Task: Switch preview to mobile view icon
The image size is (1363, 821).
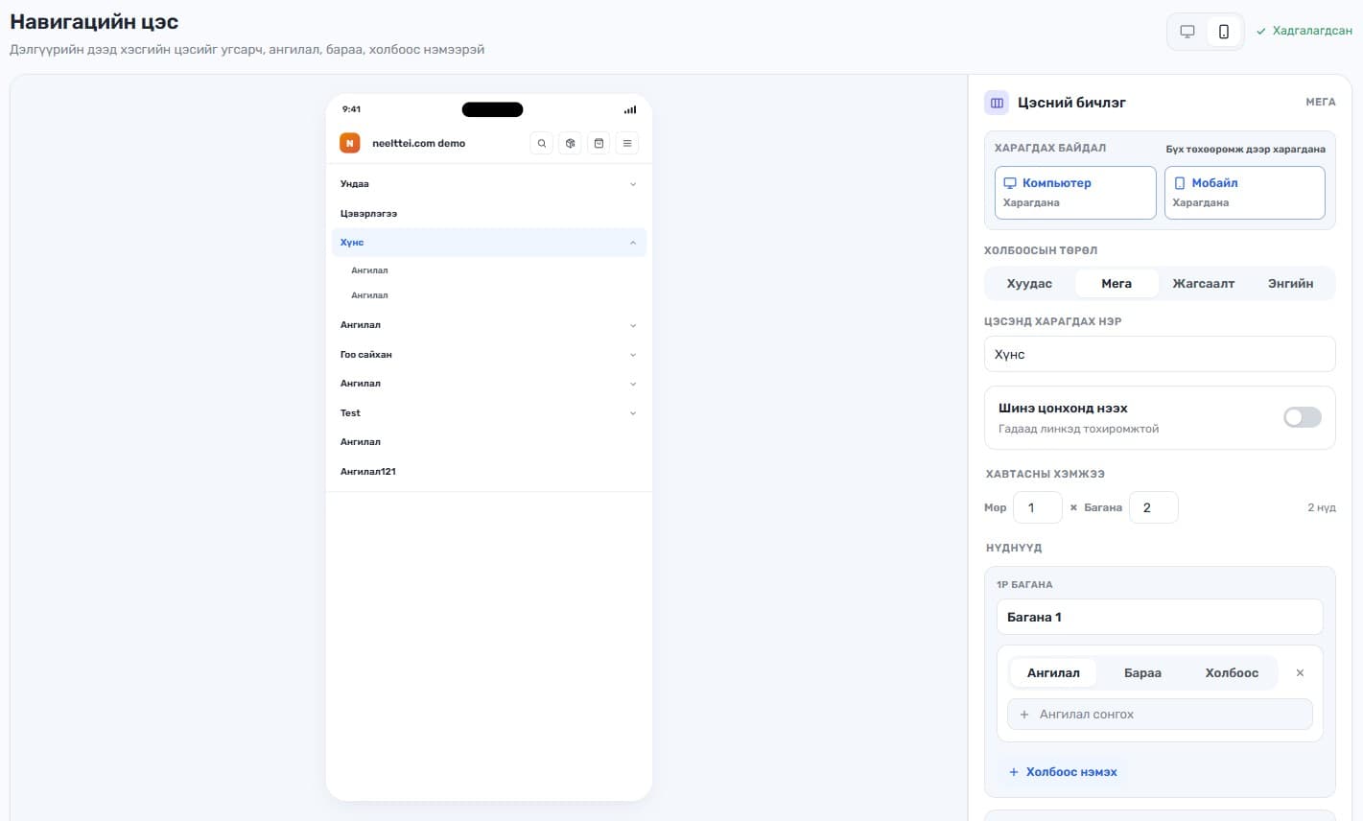Action: click(1224, 32)
